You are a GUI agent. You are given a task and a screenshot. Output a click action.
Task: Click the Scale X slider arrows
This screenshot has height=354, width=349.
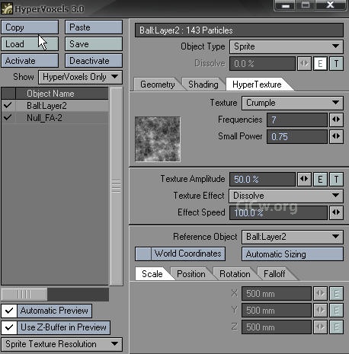320,294
